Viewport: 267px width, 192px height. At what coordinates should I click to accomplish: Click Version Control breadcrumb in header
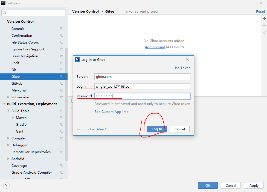[x=85, y=12]
